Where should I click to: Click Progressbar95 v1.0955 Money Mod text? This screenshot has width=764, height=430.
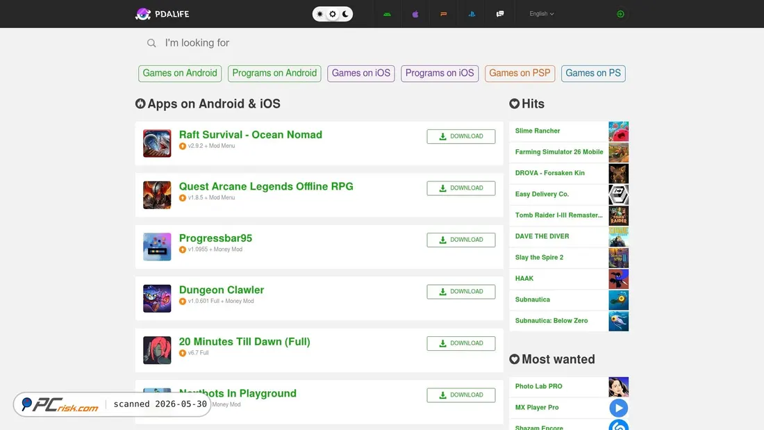(215, 249)
